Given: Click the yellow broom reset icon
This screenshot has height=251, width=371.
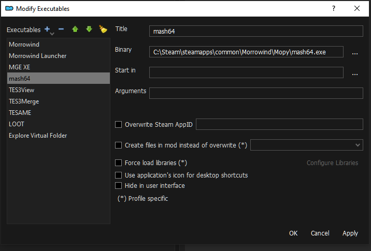Looking at the screenshot, I should tap(103, 29).
